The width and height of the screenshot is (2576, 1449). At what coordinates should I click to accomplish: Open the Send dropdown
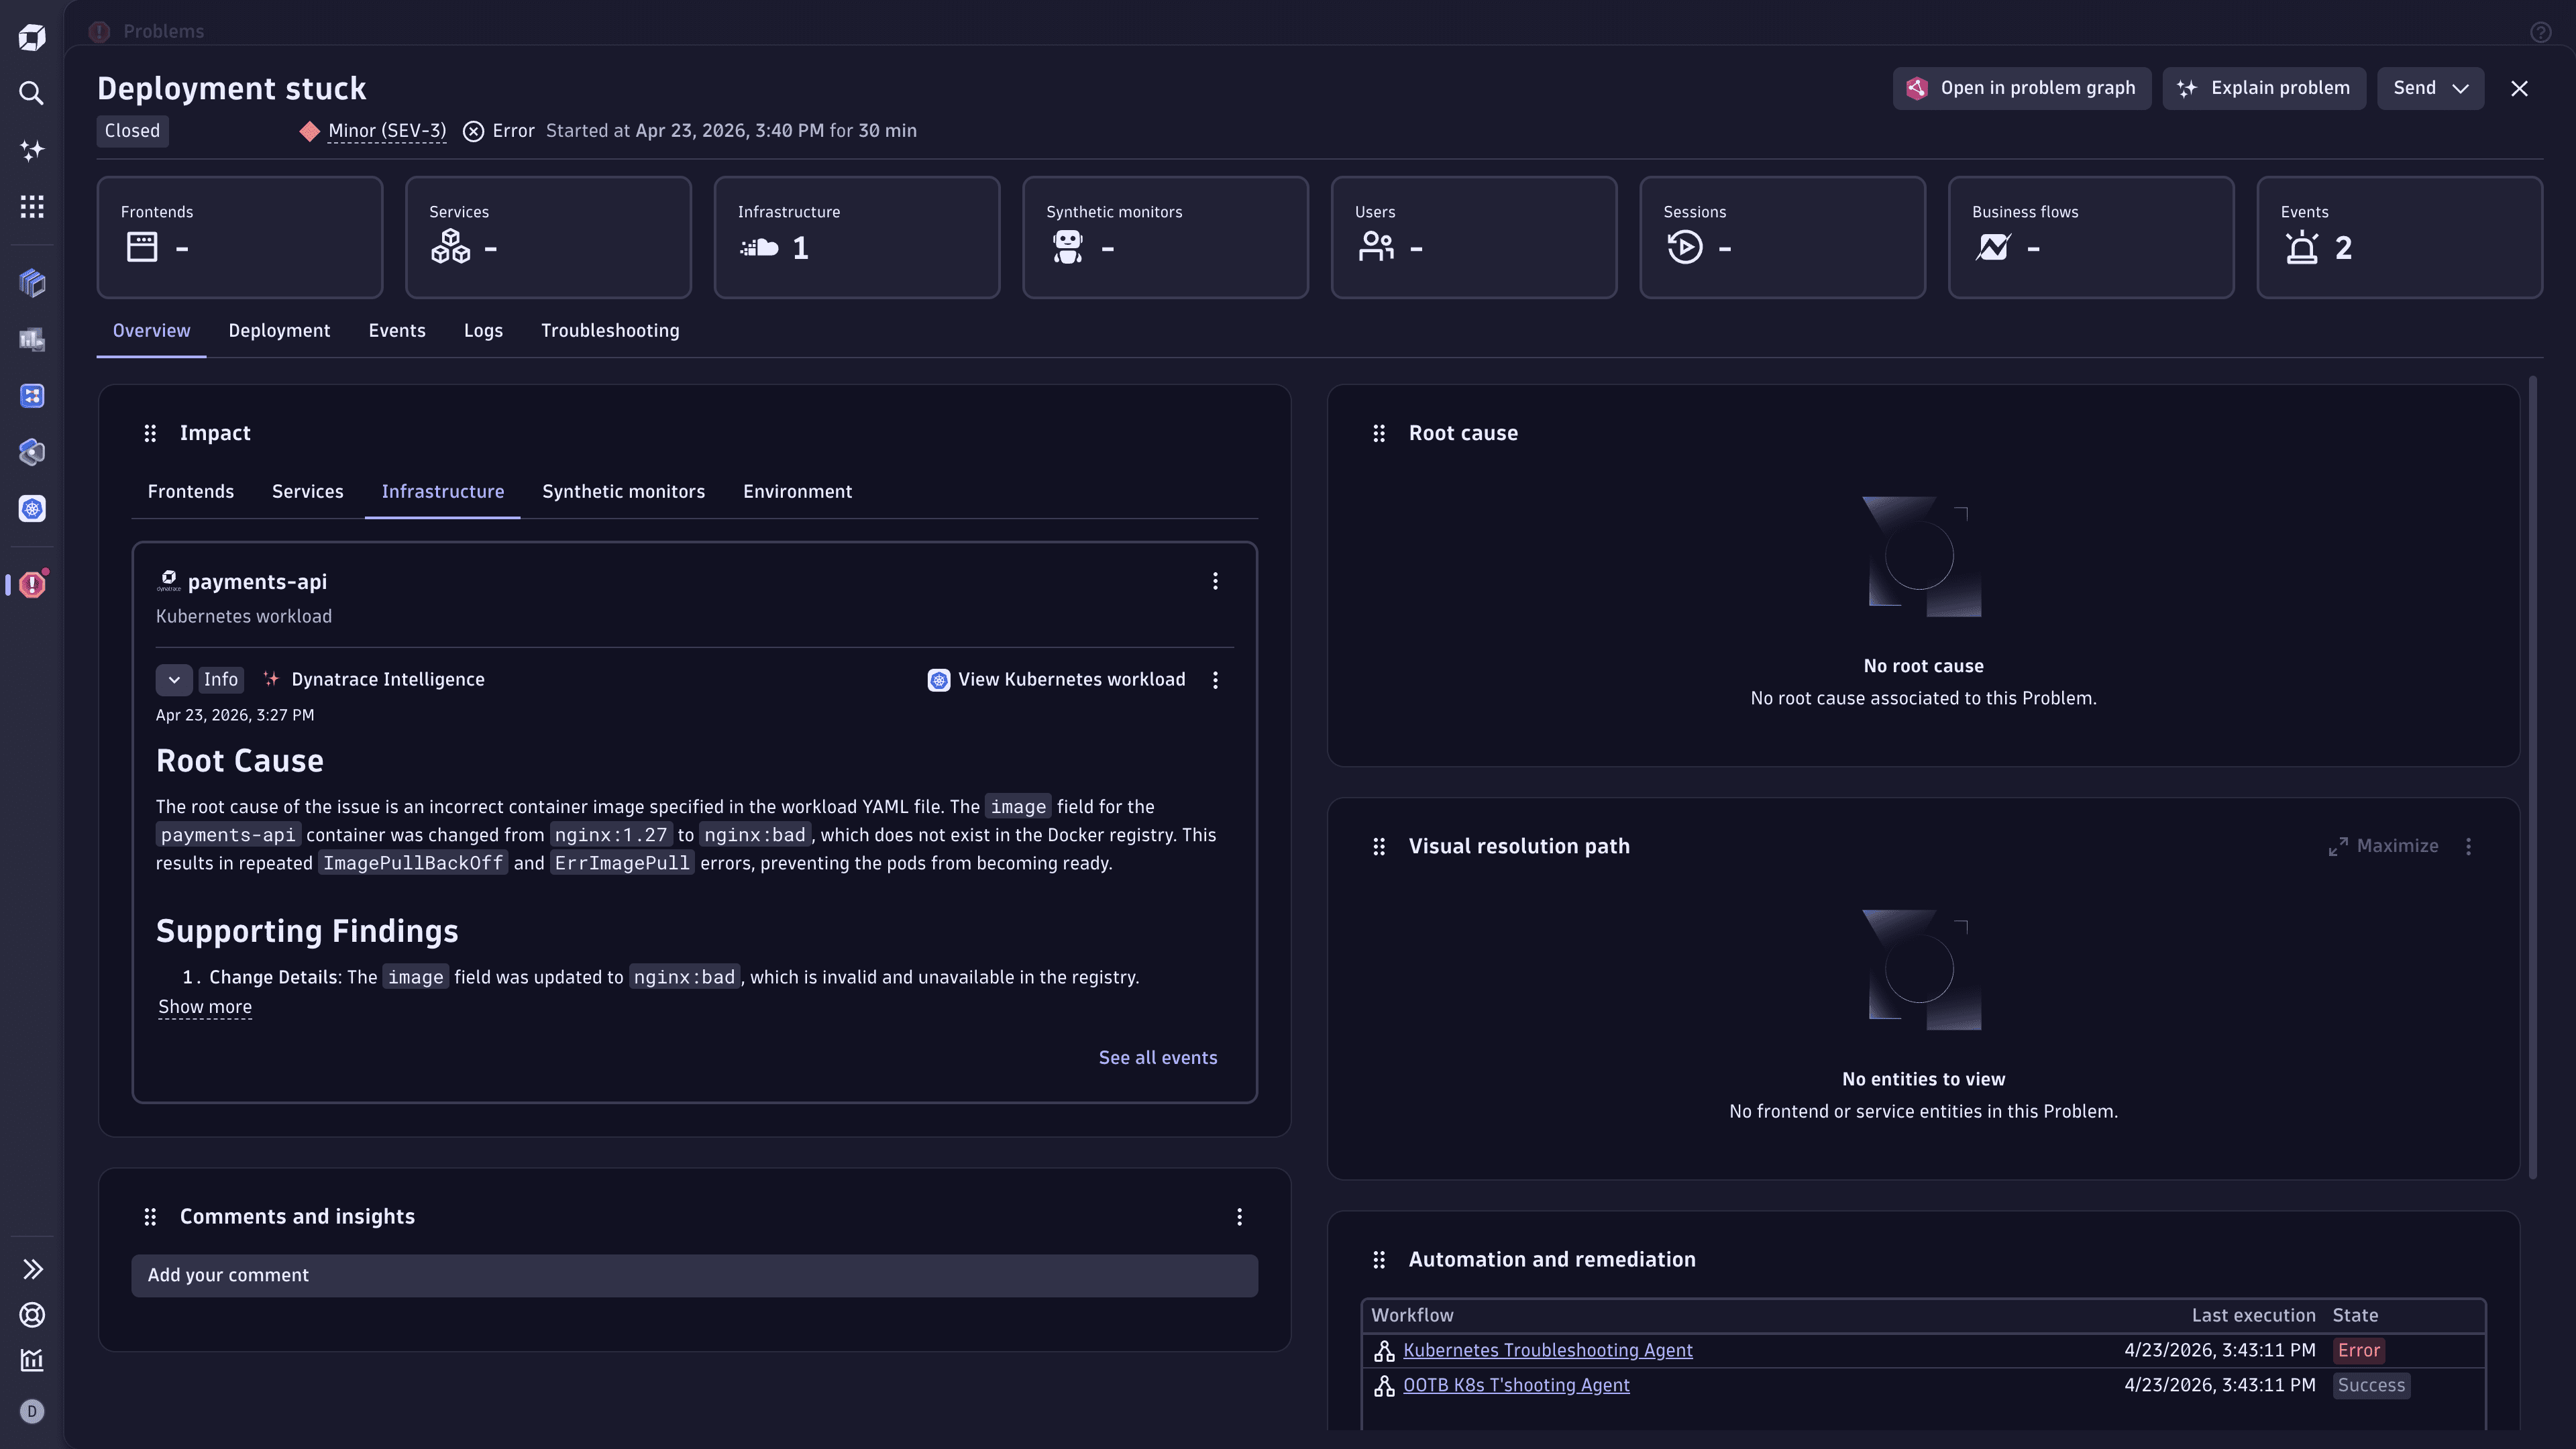click(2431, 88)
